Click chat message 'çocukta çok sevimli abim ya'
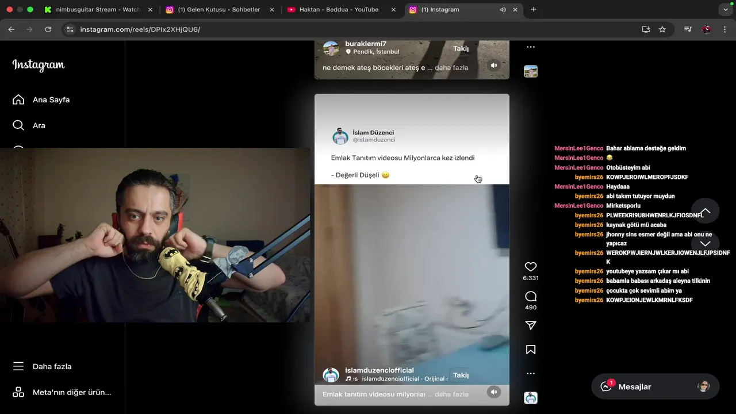 click(644, 290)
